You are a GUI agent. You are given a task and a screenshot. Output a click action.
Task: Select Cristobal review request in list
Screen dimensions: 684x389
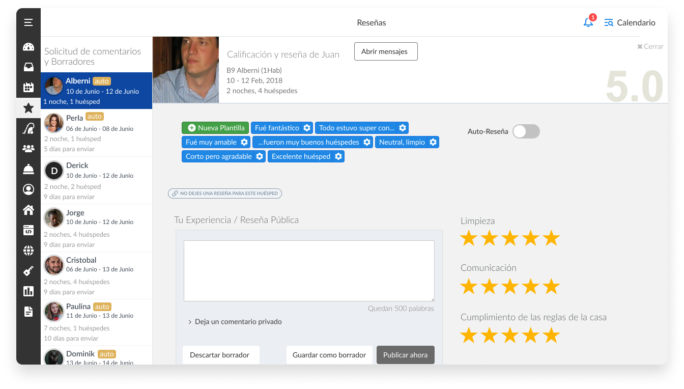96,275
